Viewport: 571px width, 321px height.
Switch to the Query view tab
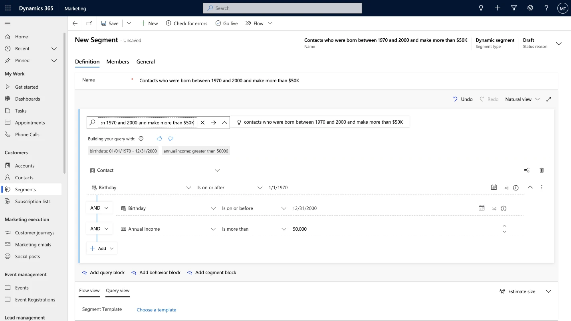click(x=117, y=291)
